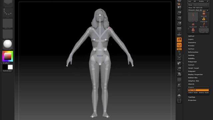Image resolution: width=213 pixels, height=120 pixels.
Task: Select the white main color swatch
Action: [x=10, y=67]
